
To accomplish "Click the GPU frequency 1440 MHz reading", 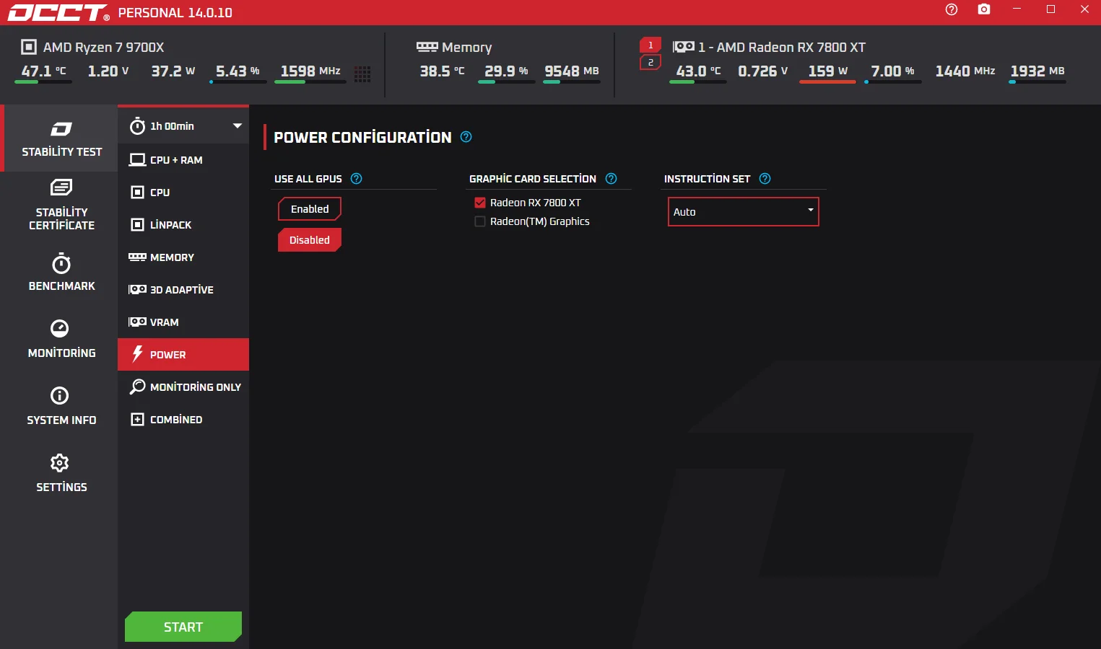I will click(965, 71).
